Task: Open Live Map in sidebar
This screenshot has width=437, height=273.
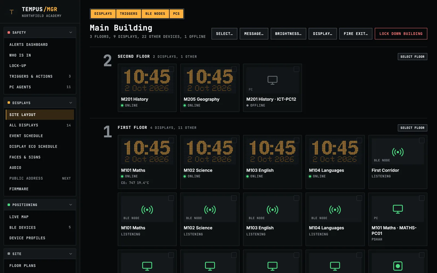Action: coord(40,217)
